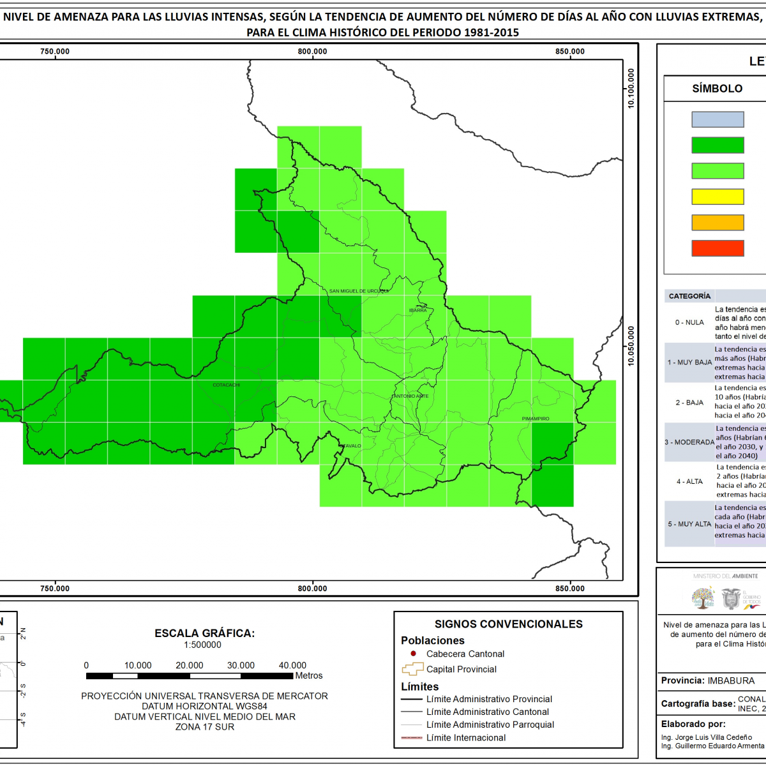Click the Límite Administrativo Cantonal line symbol
Viewport: 766px width, 766px height.
pyautogui.click(x=412, y=712)
